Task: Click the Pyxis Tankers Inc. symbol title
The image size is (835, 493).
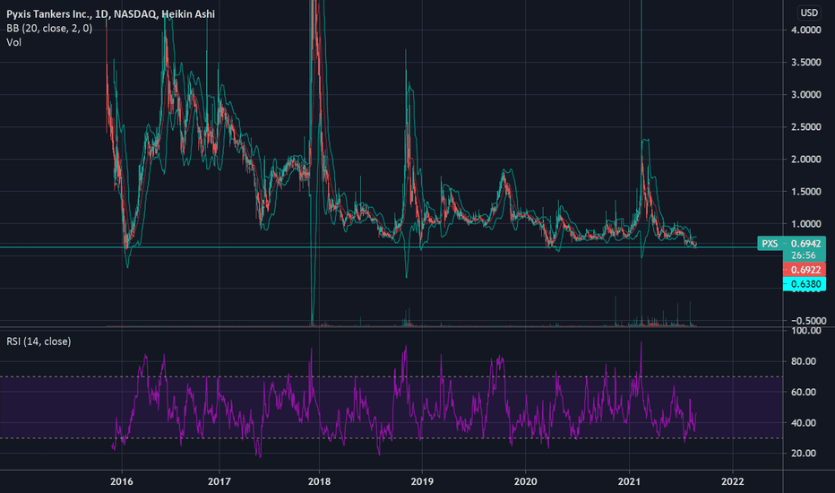Action: [110, 13]
